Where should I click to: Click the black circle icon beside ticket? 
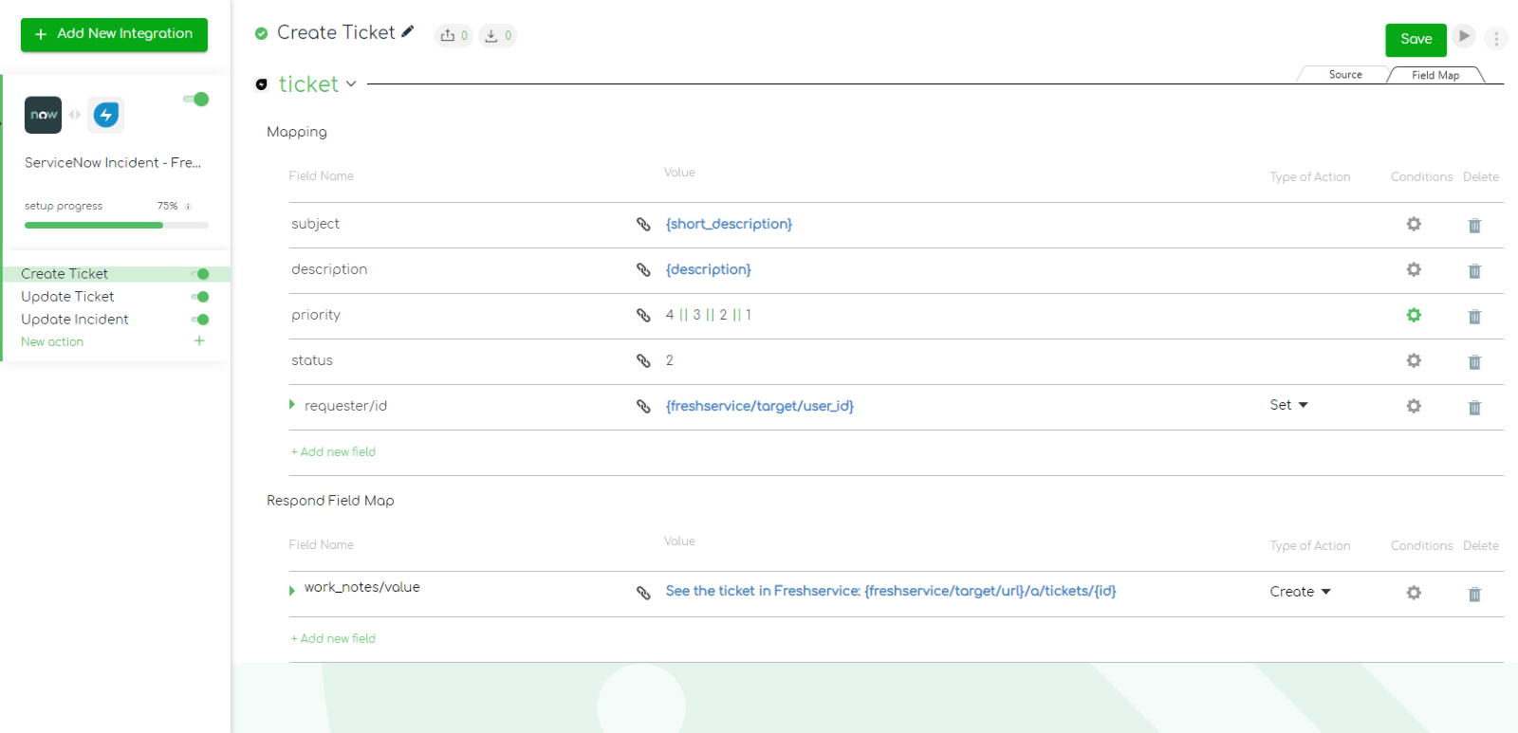tap(262, 84)
